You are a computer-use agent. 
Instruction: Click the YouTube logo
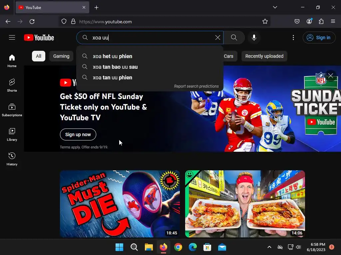coord(39,38)
